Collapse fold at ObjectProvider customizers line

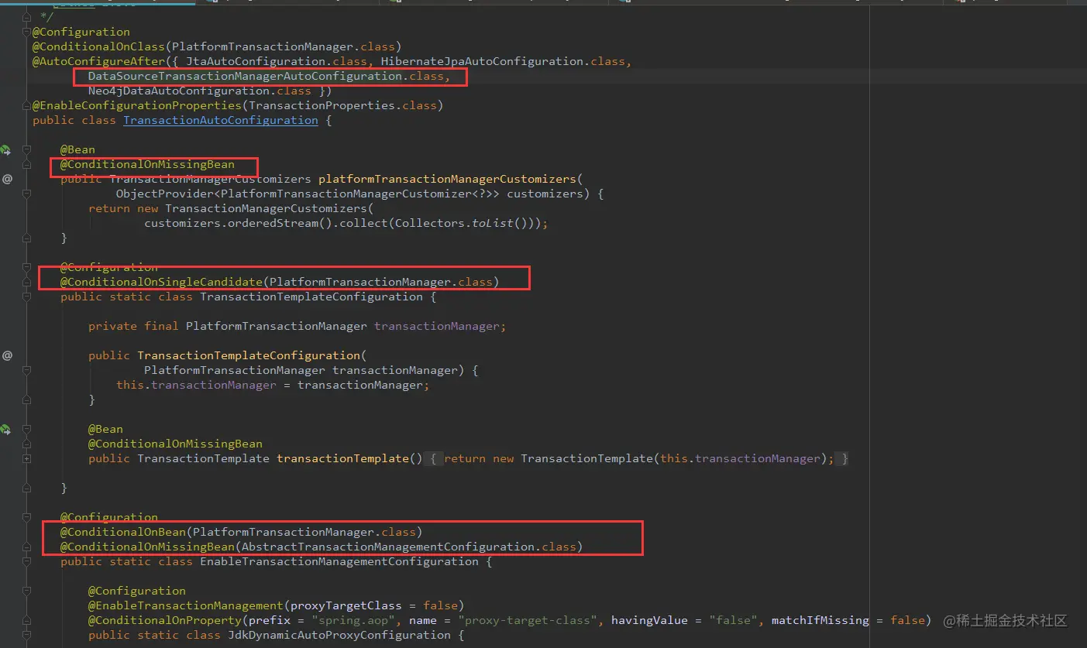tap(27, 194)
